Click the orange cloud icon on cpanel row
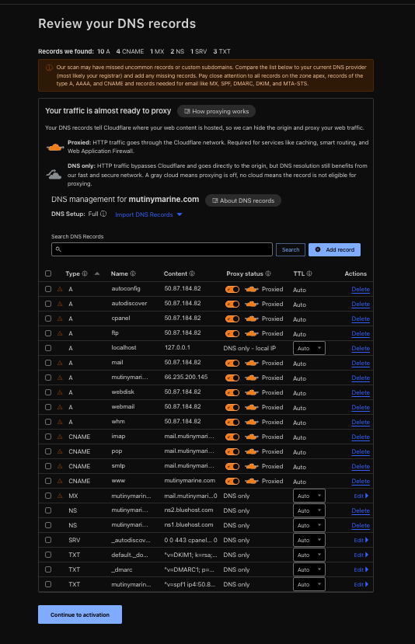The image size is (415, 644). tap(252, 319)
